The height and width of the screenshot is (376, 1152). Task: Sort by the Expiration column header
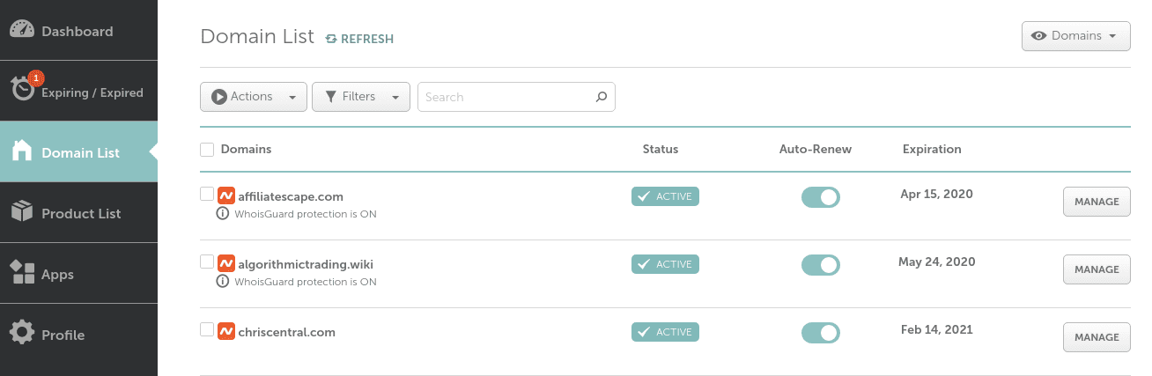932,149
